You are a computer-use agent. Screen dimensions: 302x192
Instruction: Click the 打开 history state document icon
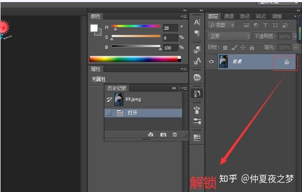click(120, 113)
